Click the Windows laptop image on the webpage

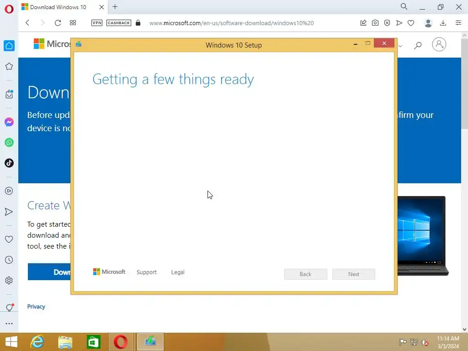(x=423, y=236)
